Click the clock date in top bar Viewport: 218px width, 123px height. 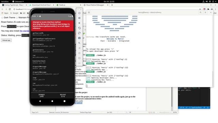[109, 1]
